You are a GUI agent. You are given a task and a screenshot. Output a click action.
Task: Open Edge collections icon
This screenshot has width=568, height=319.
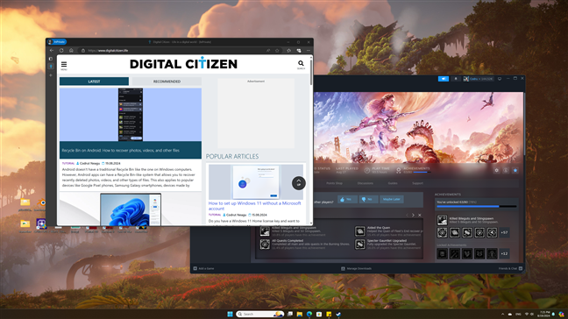(x=299, y=50)
